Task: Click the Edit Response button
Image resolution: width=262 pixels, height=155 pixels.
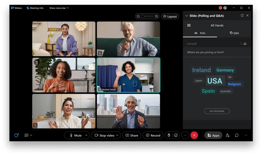Action: tap(217, 111)
